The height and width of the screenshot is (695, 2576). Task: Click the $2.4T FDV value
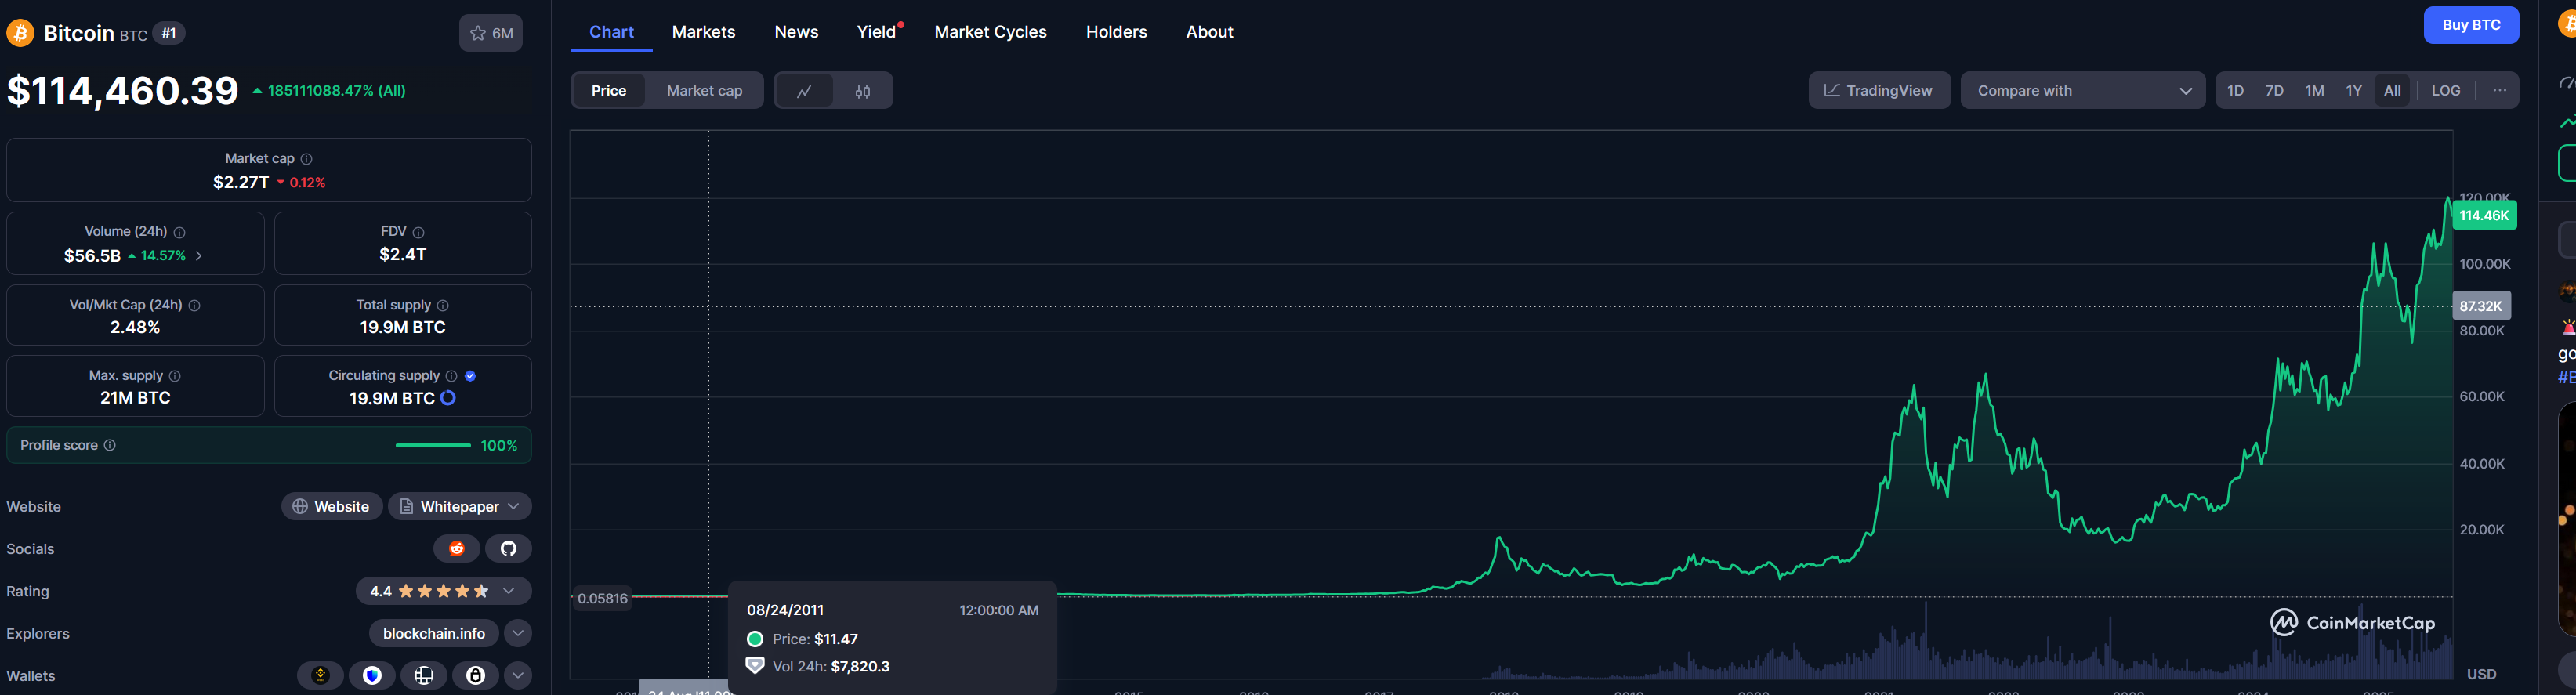tap(403, 254)
